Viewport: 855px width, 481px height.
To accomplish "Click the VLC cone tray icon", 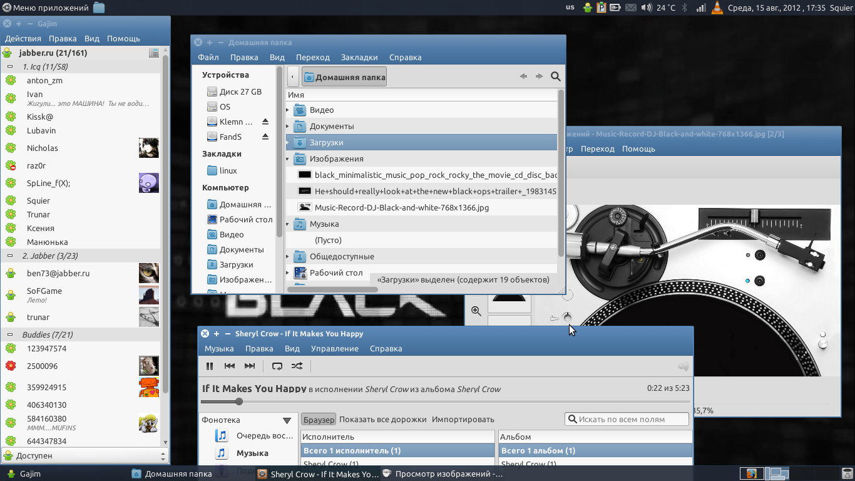I will click(x=717, y=8).
